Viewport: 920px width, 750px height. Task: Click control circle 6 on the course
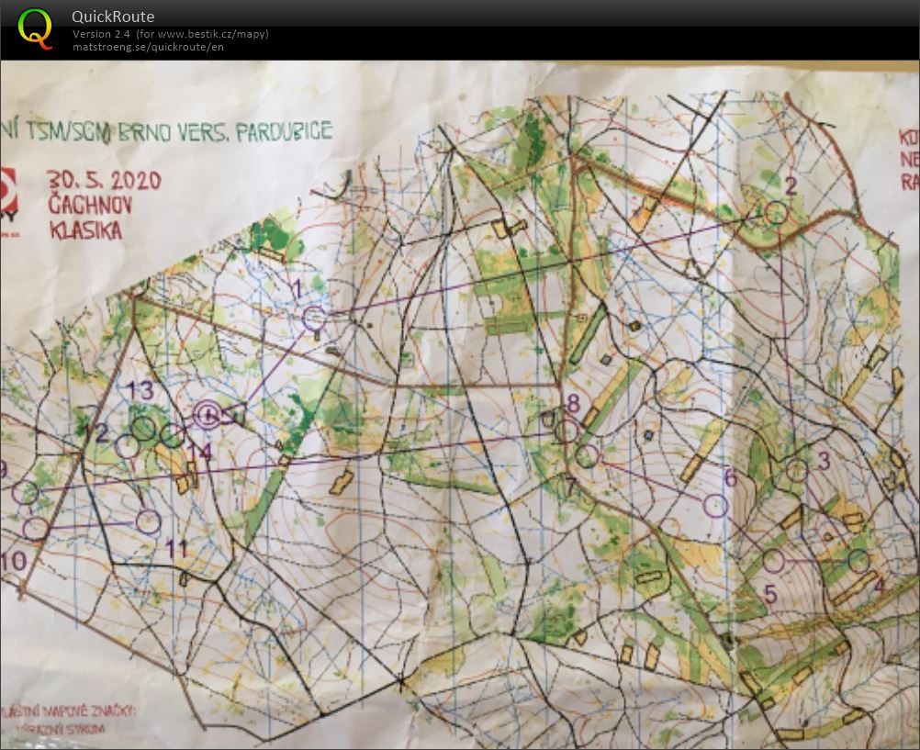[715, 506]
